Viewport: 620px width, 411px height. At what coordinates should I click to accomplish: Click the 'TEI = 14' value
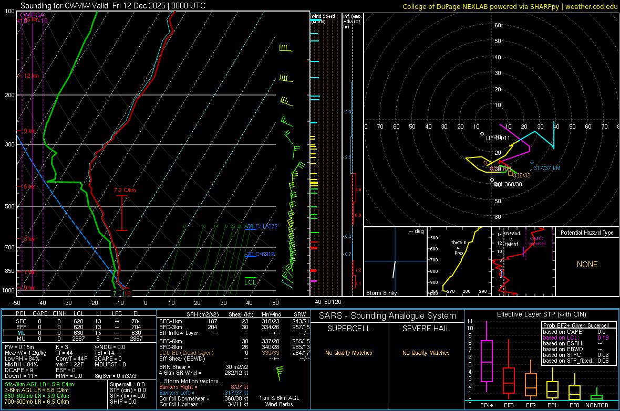pyautogui.click(x=105, y=353)
